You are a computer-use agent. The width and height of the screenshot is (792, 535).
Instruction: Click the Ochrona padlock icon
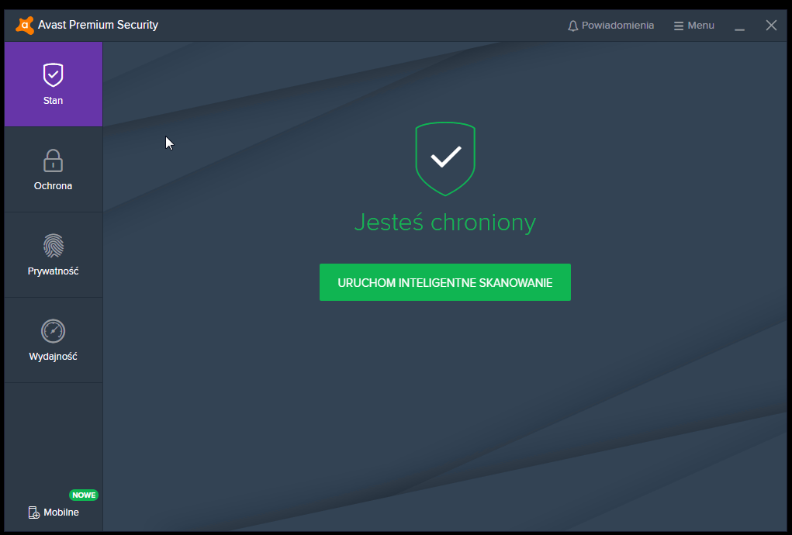click(53, 160)
